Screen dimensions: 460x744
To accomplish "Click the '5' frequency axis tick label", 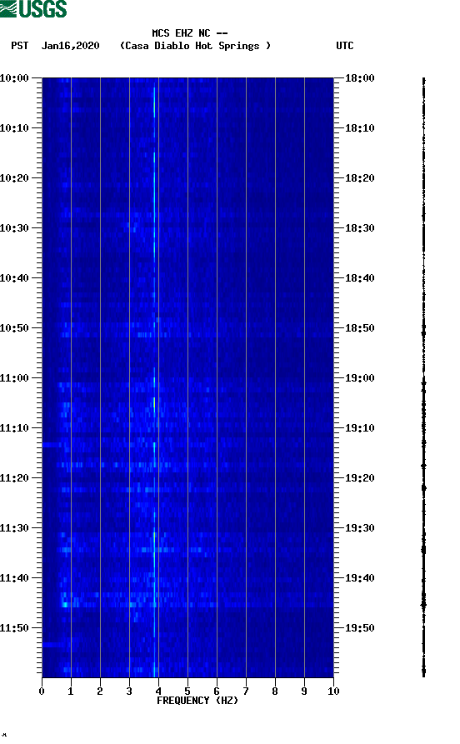I will (x=187, y=692).
